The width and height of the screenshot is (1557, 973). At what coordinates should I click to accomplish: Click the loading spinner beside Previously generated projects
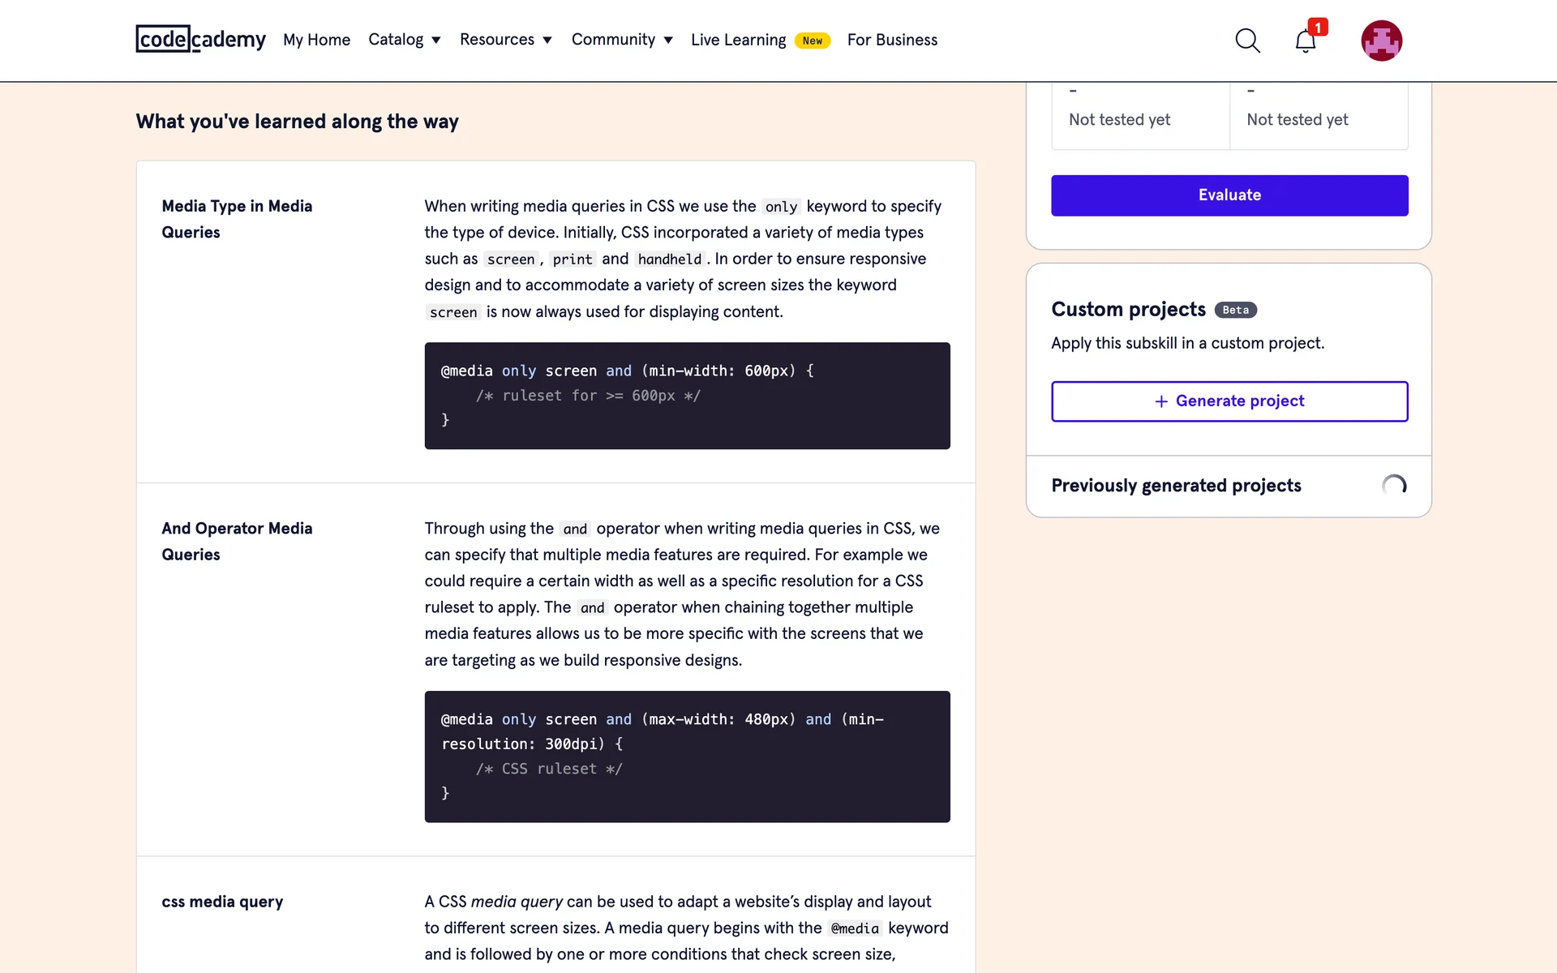coord(1394,486)
